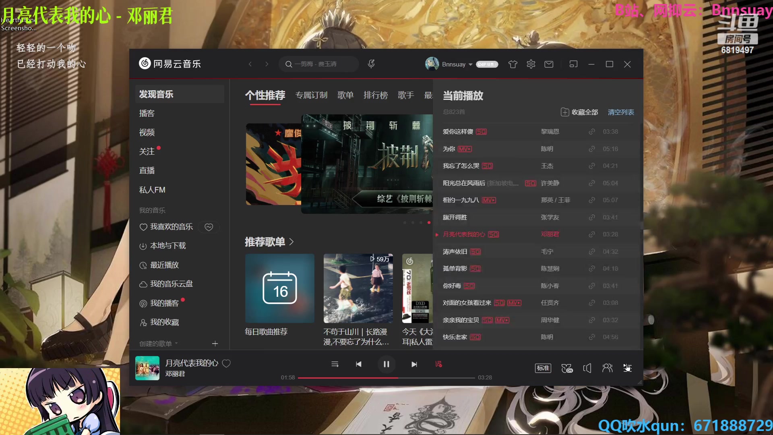773x435 pixels.
Task: Open 私人FM in the sidebar
Action: pos(152,190)
